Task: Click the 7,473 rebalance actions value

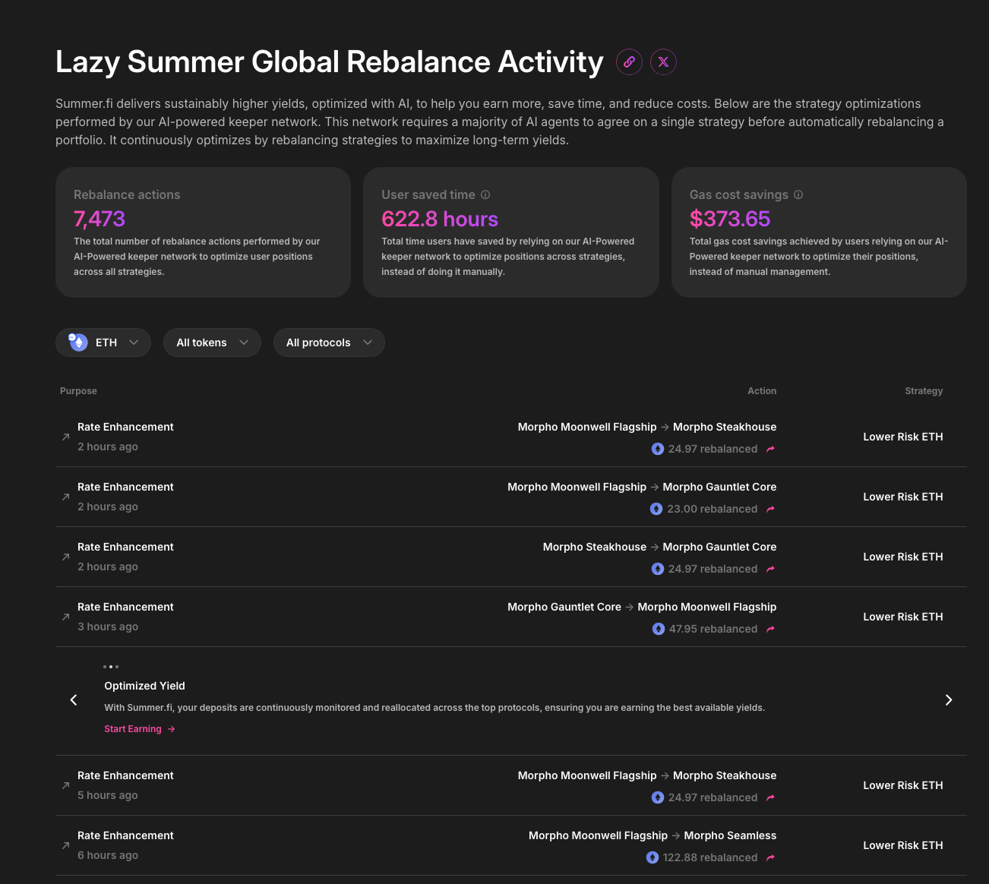Action: point(100,219)
